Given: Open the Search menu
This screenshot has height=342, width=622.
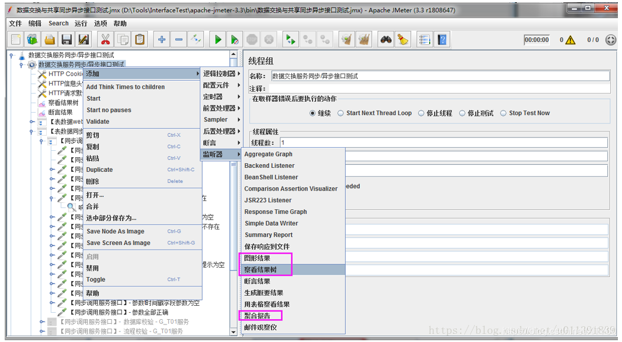Looking at the screenshot, I should coord(59,23).
